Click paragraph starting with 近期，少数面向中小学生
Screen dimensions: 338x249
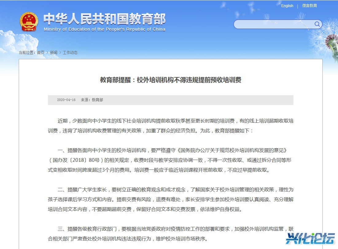point(170,126)
